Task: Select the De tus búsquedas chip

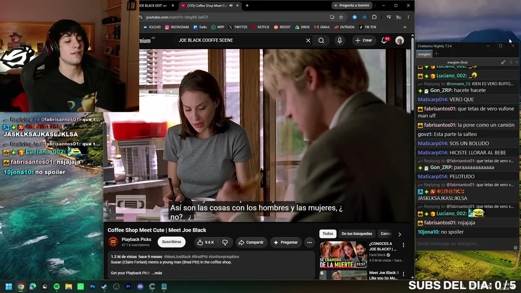Action: pyautogui.click(x=357, y=234)
